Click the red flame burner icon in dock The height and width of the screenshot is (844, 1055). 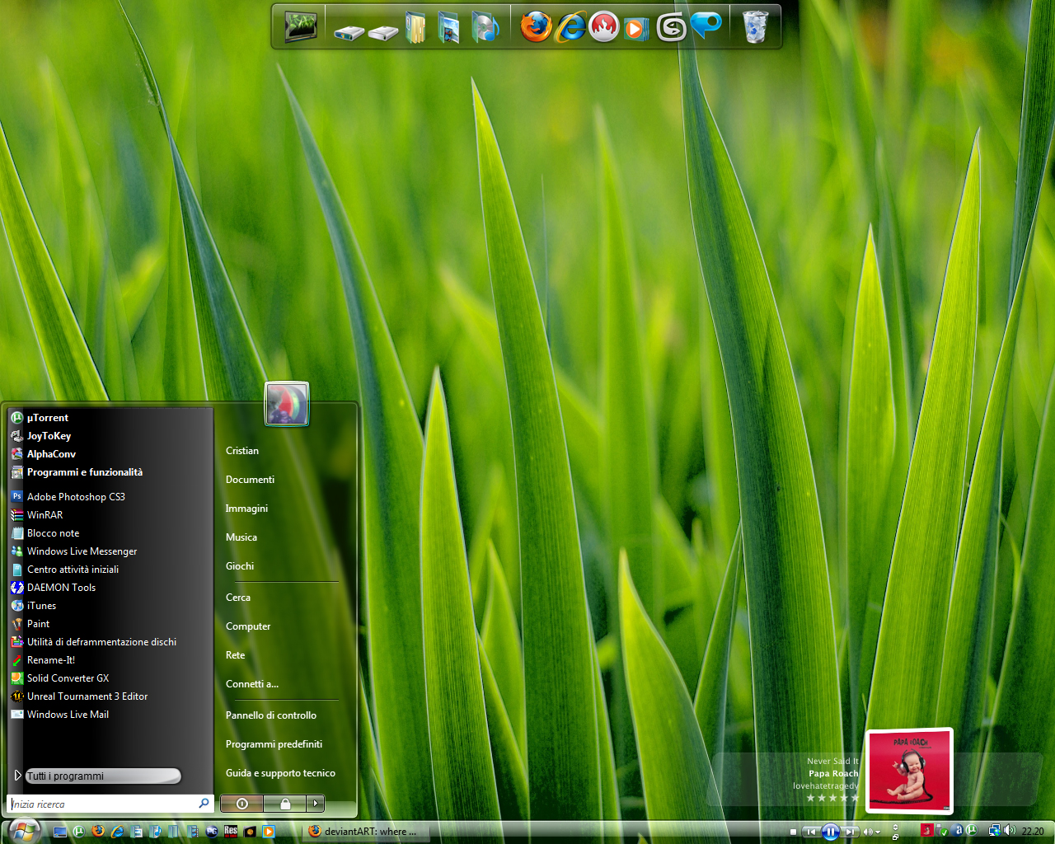pyautogui.click(x=603, y=26)
